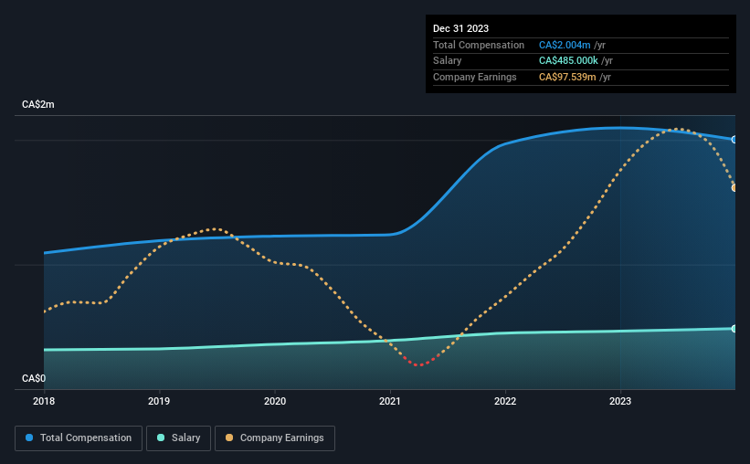Viewport: 750px width, 464px height.
Task: Click the 2018 x-axis label
Action: [x=44, y=401]
